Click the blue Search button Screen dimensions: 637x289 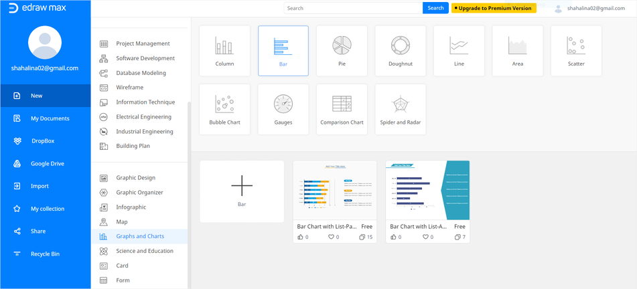435,8
